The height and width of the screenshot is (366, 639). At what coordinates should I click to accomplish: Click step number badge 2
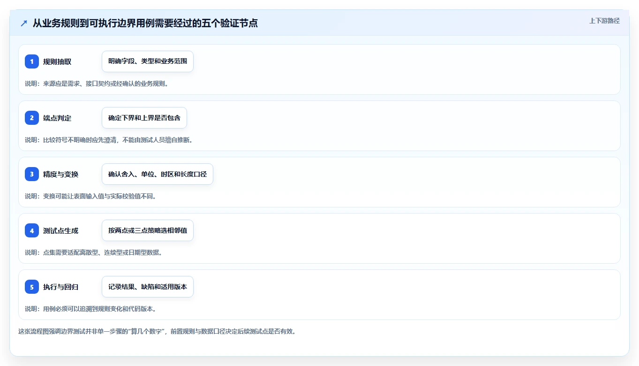coord(32,118)
